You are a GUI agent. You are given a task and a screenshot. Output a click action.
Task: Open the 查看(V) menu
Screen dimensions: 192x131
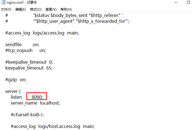click(51, 9)
